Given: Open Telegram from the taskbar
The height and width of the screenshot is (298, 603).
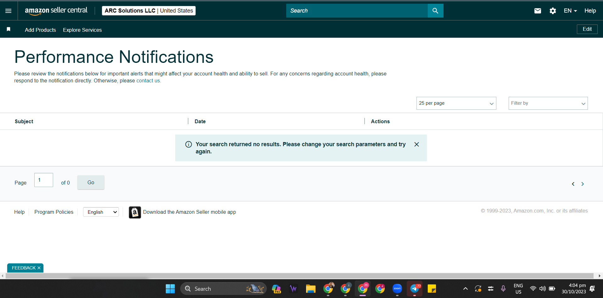Looking at the screenshot, I should tap(415, 289).
